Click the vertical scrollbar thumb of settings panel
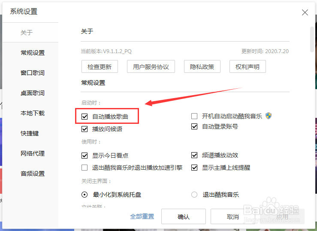This screenshot has height=231, width=317. 312,39
